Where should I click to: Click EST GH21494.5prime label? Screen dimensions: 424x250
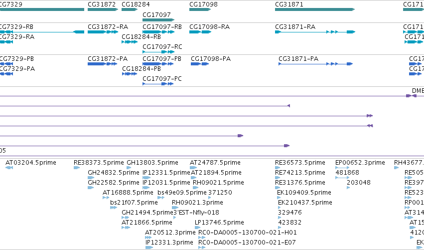click(147, 213)
